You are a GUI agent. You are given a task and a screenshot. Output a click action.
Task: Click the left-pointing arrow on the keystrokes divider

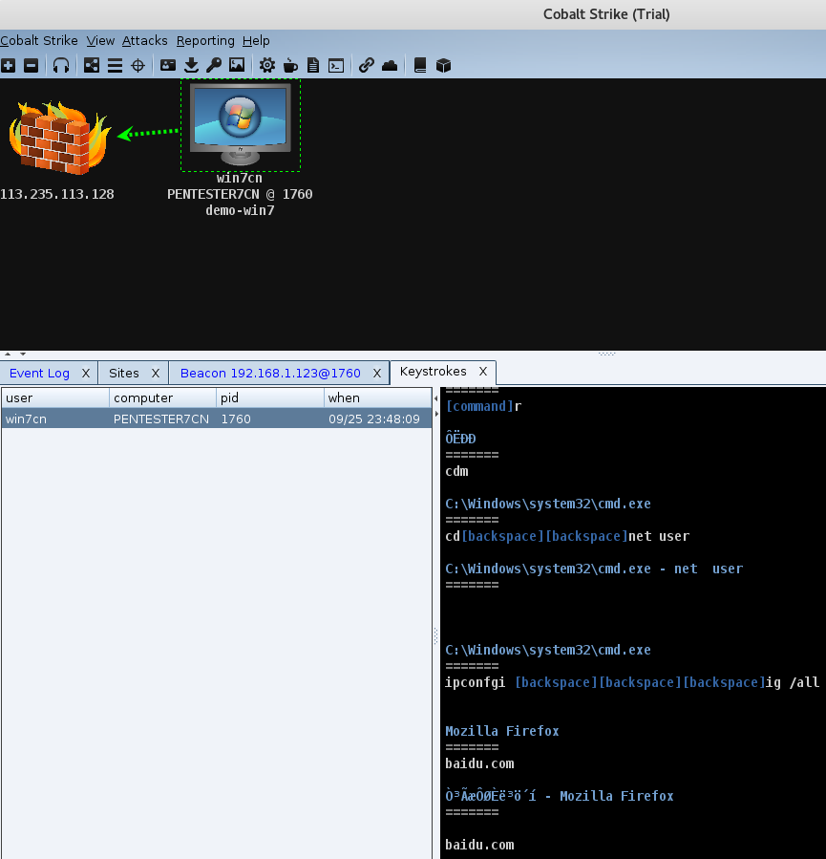436,398
